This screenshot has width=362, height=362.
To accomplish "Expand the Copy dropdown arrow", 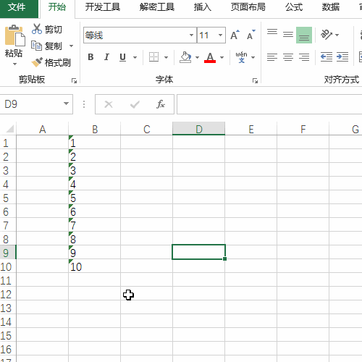I will [71, 46].
